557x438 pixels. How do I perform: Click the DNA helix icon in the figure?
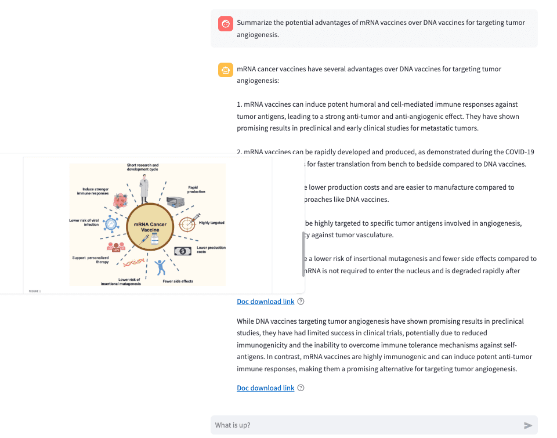134,262
